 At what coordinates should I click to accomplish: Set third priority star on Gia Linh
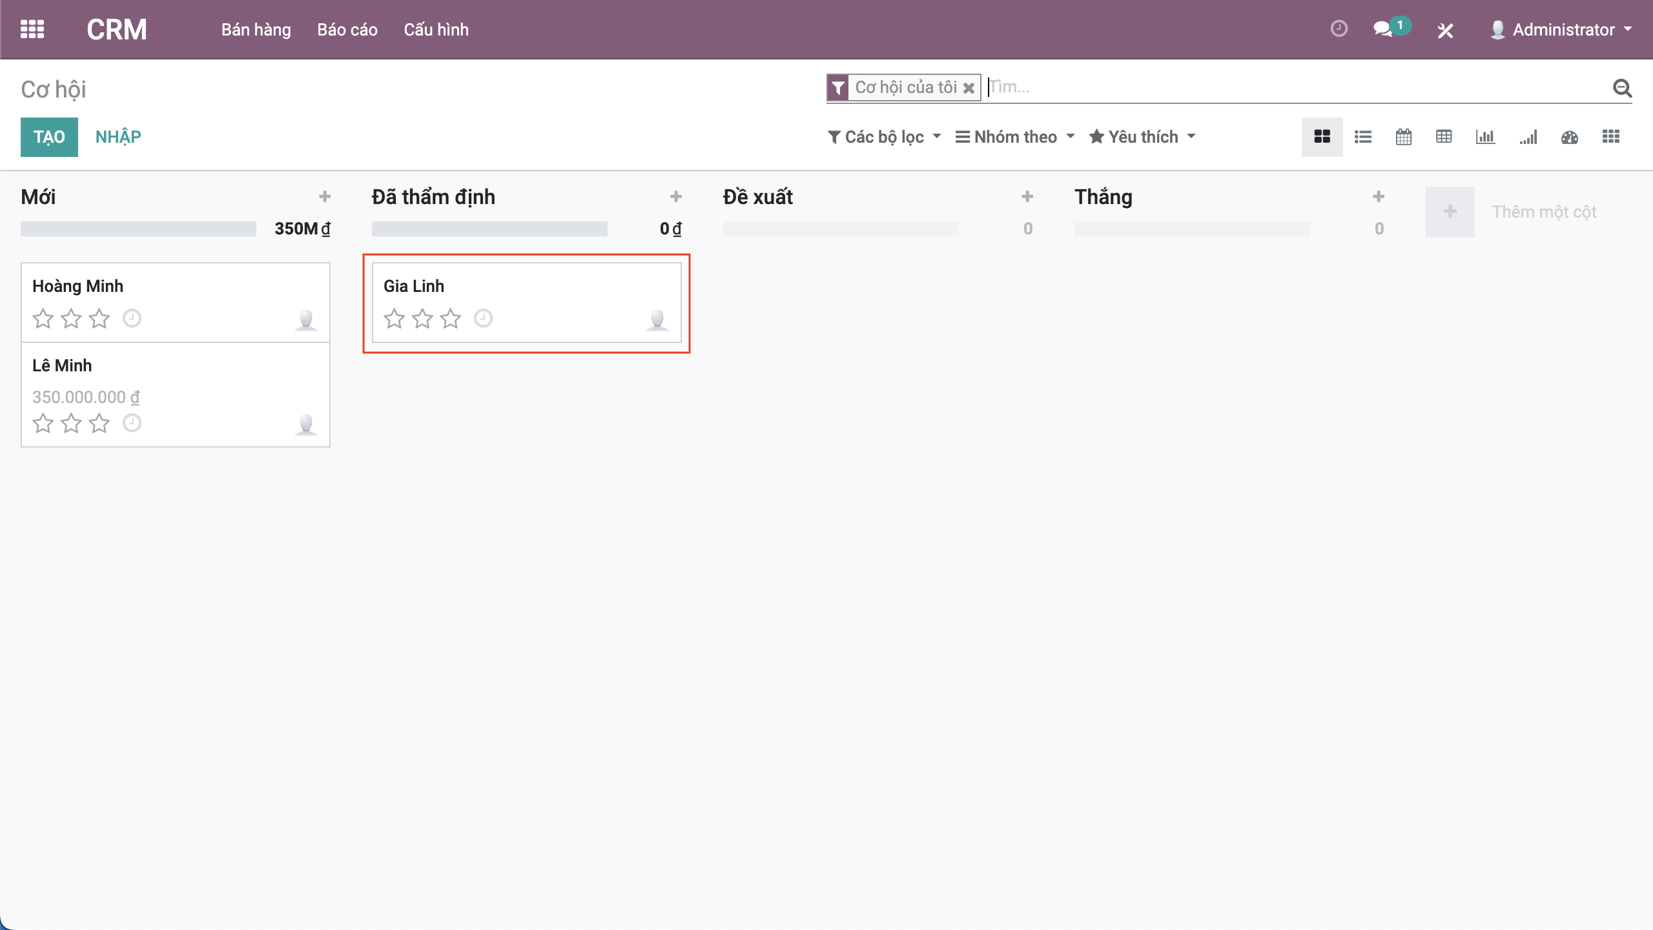(x=451, y=318)
